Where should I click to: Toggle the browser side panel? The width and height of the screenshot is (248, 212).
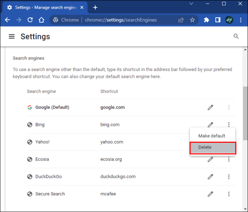tap(217, 20)
